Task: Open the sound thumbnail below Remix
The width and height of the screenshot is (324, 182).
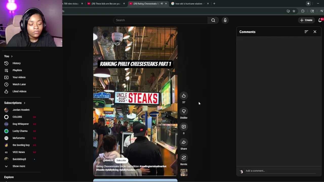Action: 184,173
